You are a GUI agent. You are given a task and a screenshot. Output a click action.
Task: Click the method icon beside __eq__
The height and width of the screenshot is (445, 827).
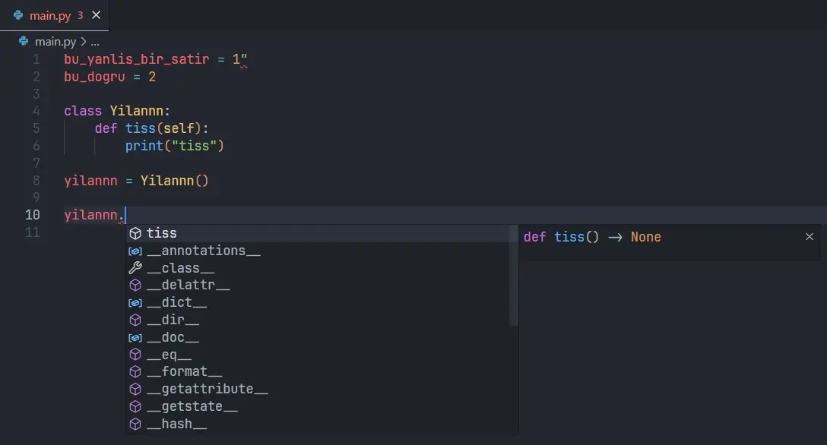135,355
